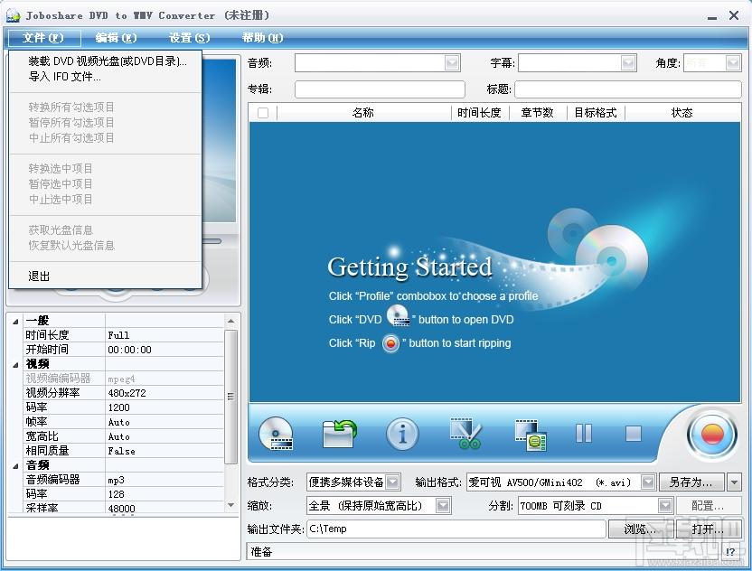Click the 采样率 value 48000
The width and height of the screenshot is (752, 571).
[164, 508]
